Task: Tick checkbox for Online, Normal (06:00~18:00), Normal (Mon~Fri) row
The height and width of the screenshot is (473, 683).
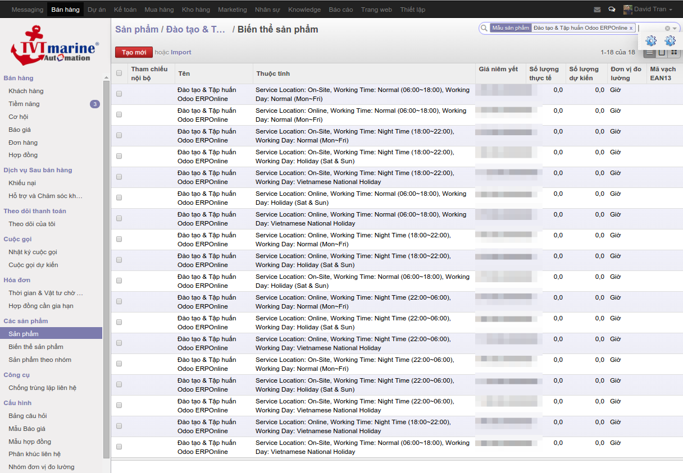Action: [119, 115]
